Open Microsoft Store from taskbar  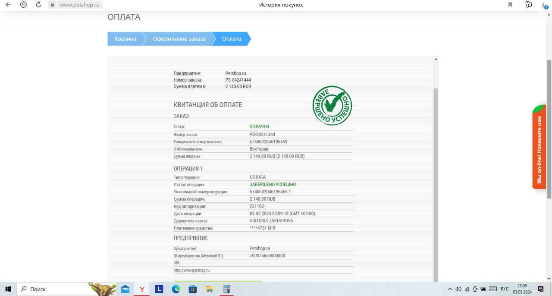(193, 289)
